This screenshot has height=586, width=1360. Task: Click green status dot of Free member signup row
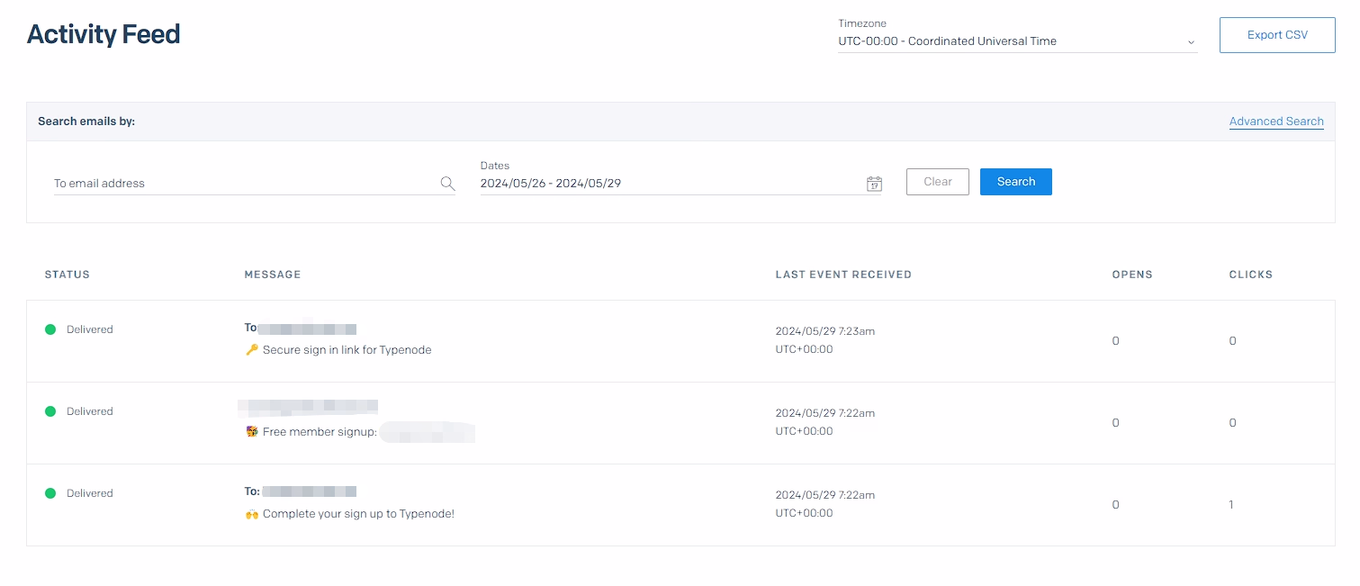point(50,411)
